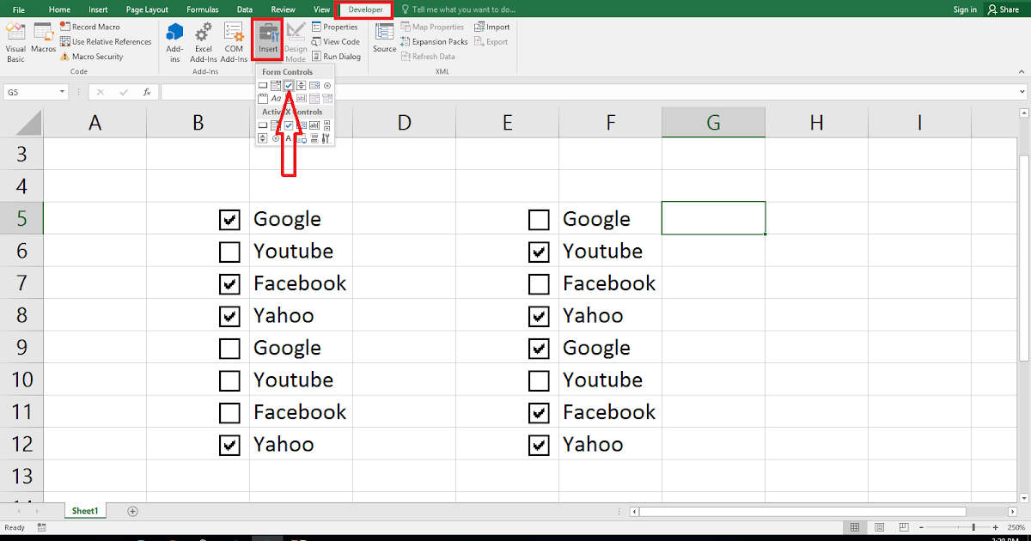The height and width of the screenshot is (541, 1031).
Task: Select the Form Controls List Box icon
Action: tap(314, 85)
